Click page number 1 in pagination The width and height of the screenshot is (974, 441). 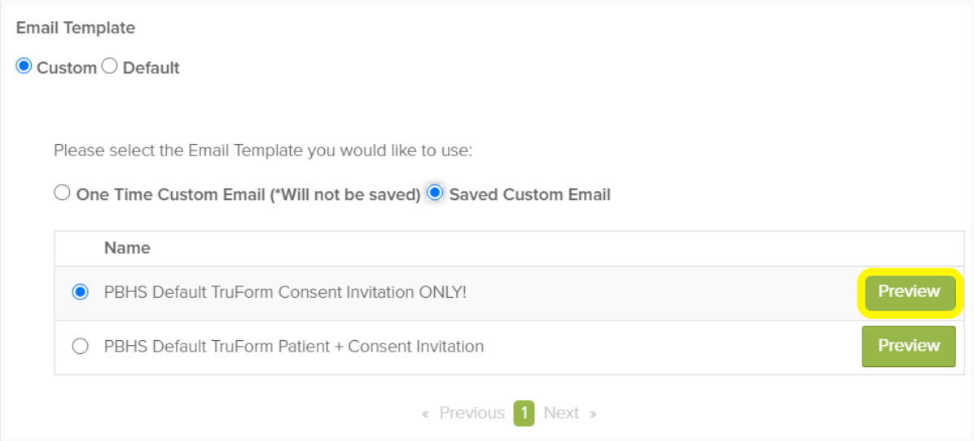524,413
